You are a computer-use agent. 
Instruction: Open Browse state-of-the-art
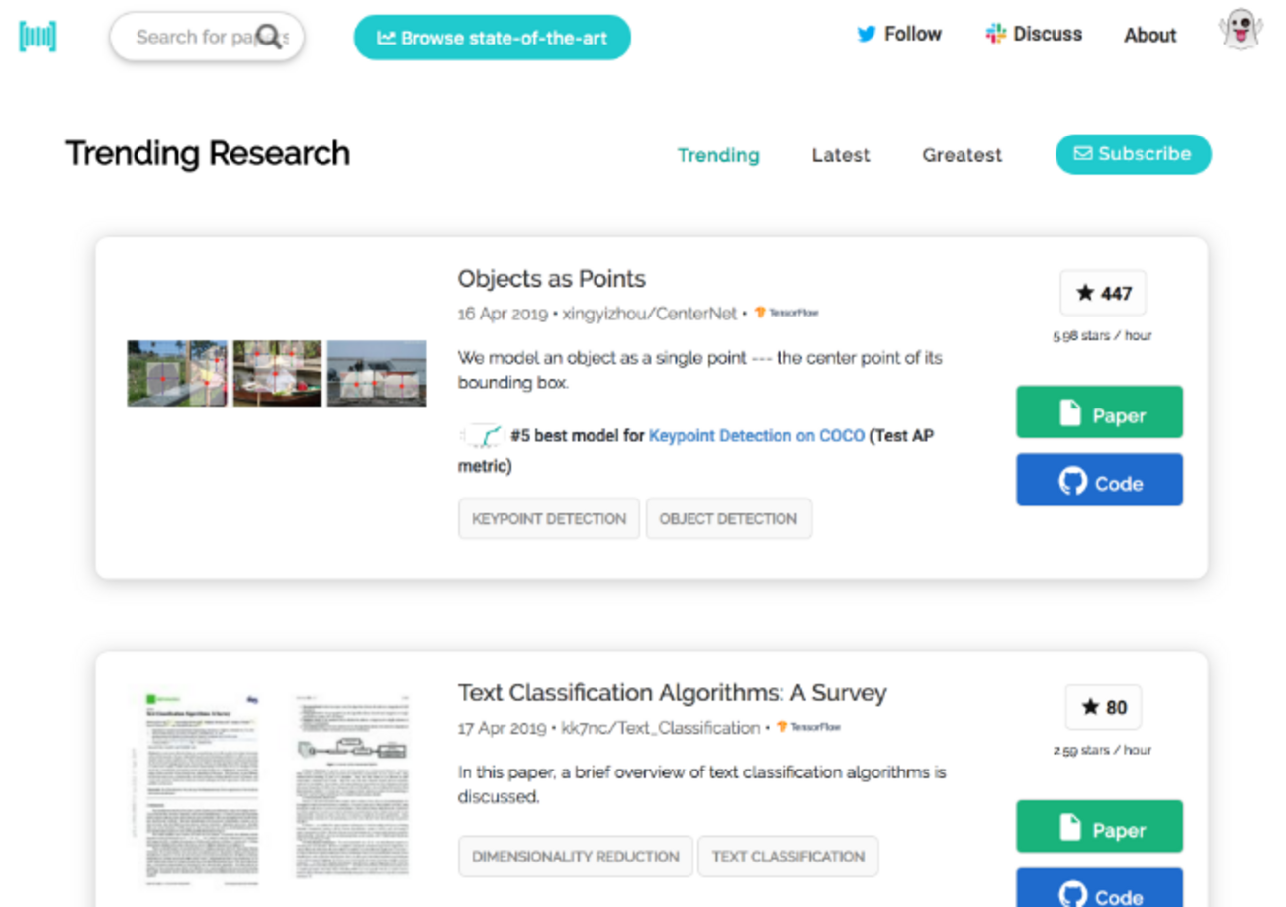point(492,37)
